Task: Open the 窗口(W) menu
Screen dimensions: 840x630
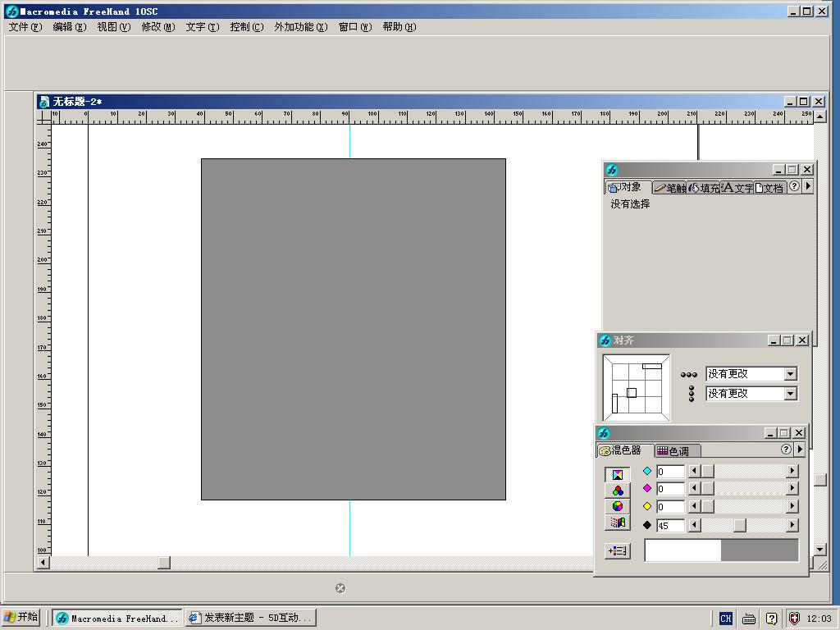Action: (x=354, y=27)
